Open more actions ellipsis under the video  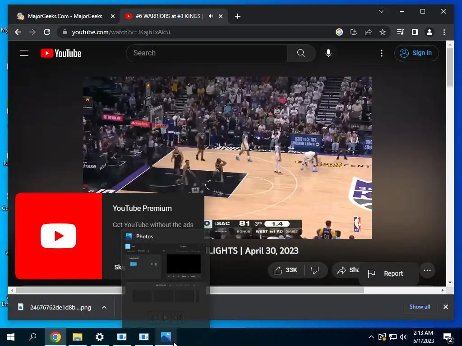coord(427,270)
